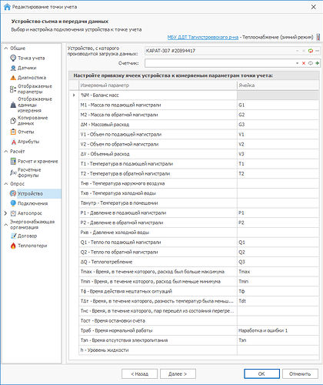
Task: Click the green-red refresh icon beside КАРАТ-307
Action: point(311,51)
